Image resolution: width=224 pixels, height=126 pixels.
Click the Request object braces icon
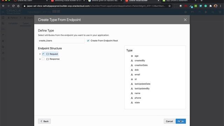pyautogui.click(x=48, y=54)
